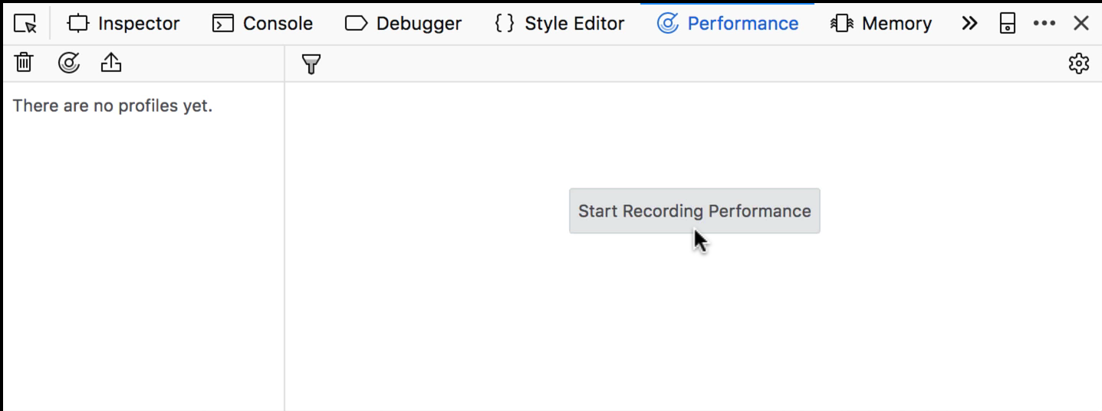Activate the element picker tool
Image resolution: width=1102 pixels, height=411 pixels.
click(x=25, y=24)
